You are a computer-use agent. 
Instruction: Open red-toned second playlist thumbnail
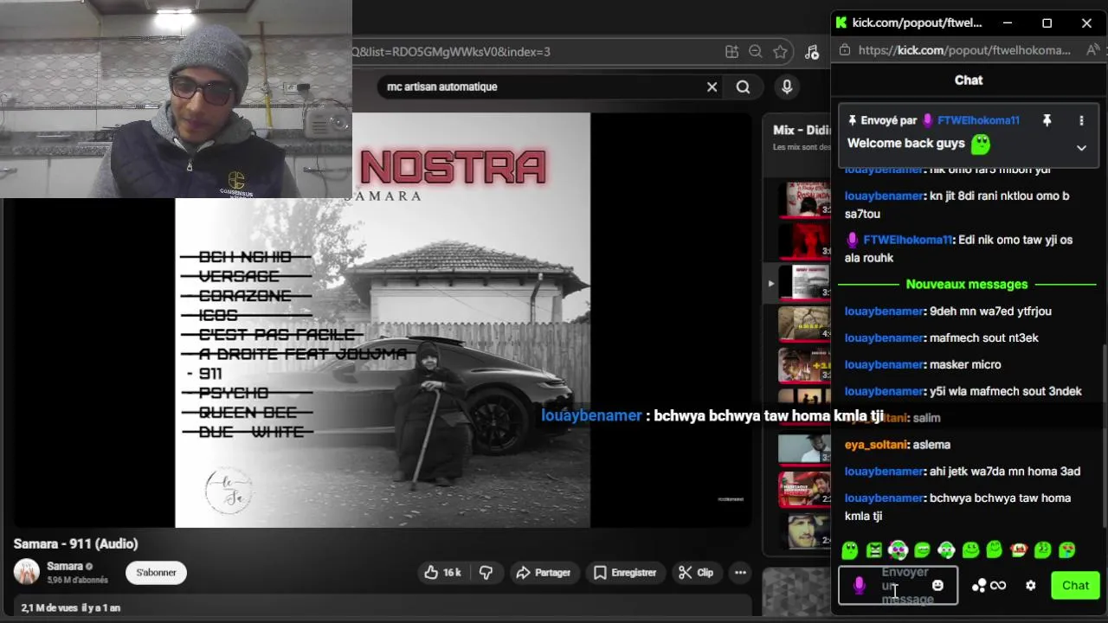click(x=804, y=241)
